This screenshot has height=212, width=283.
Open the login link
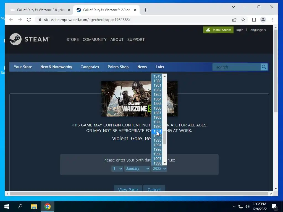240,30
